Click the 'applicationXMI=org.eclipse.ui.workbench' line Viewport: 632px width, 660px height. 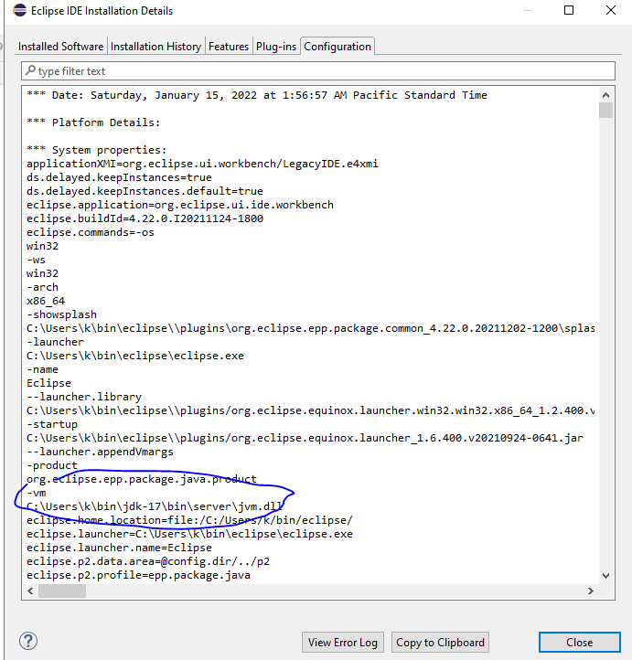coord(202,164)
